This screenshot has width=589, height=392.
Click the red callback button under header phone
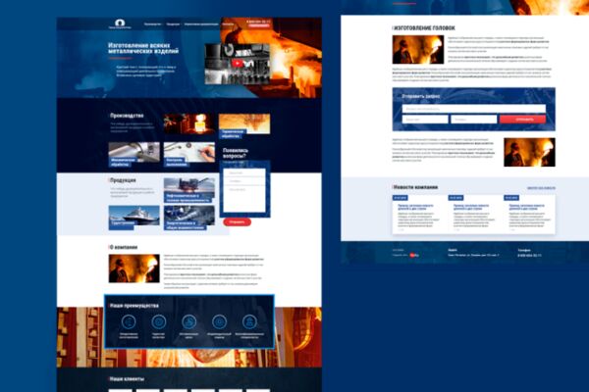pos(258,25)
